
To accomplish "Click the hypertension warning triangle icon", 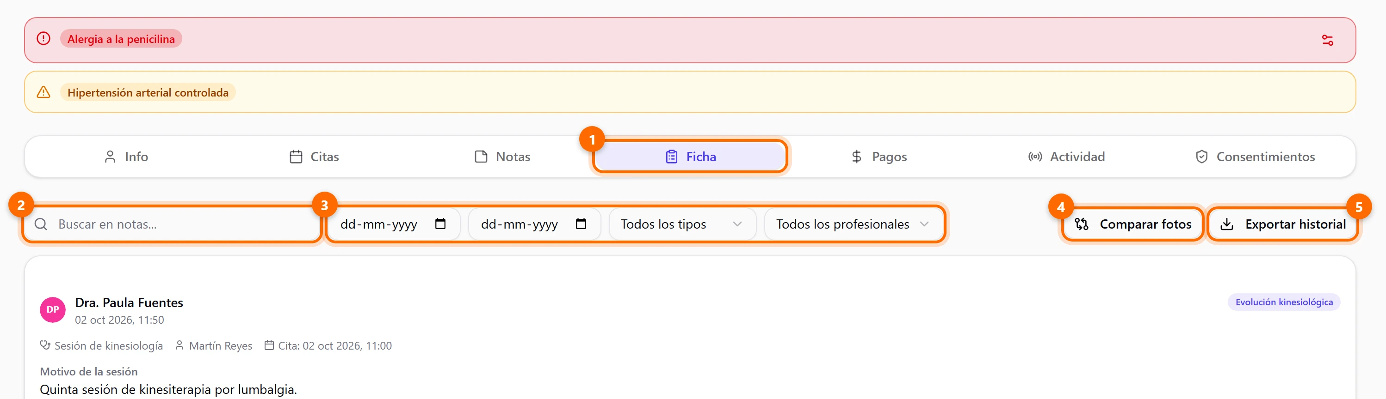I will click(43, 92).
